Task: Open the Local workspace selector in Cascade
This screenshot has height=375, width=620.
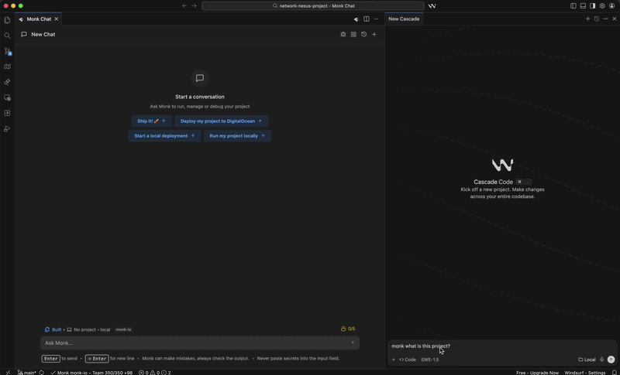Action: pos(587,360)
